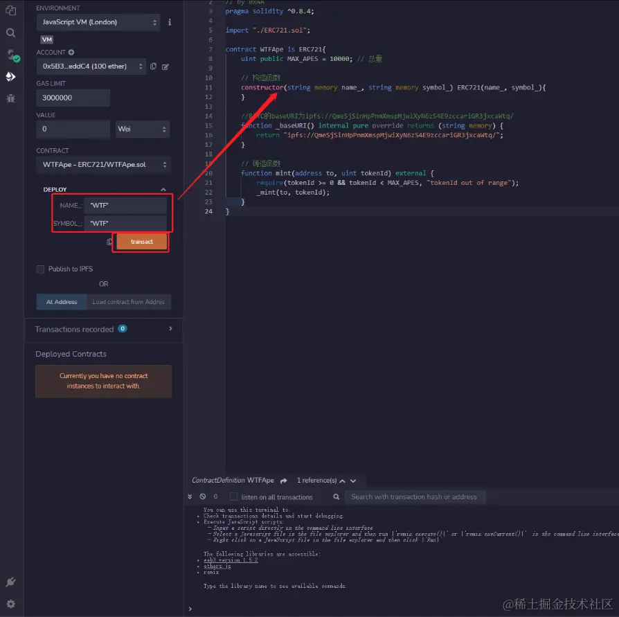
Task: Click the require tokenId range line
Action: pos(387,183)
